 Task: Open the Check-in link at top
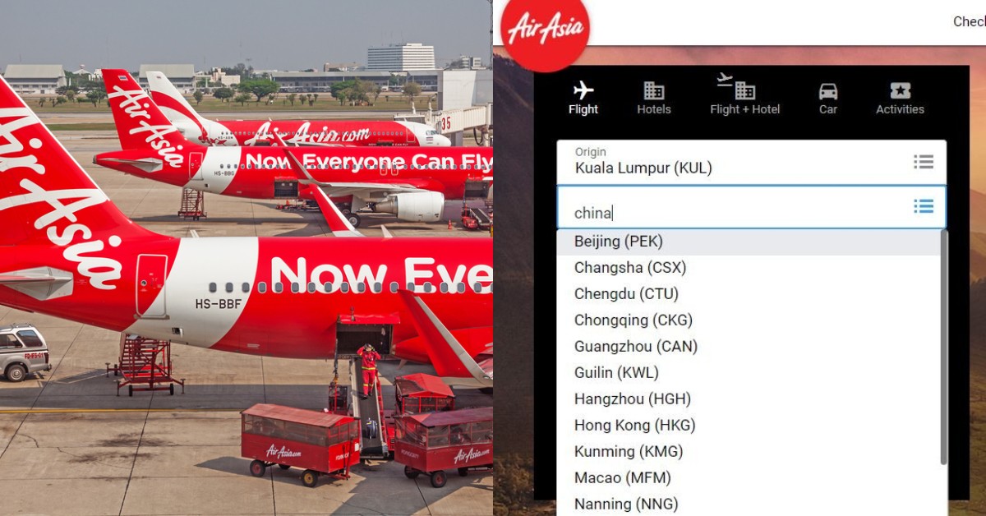(970, 22)
